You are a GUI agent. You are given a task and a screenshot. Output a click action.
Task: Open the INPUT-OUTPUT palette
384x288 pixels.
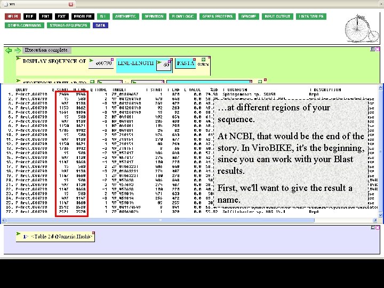277,17
